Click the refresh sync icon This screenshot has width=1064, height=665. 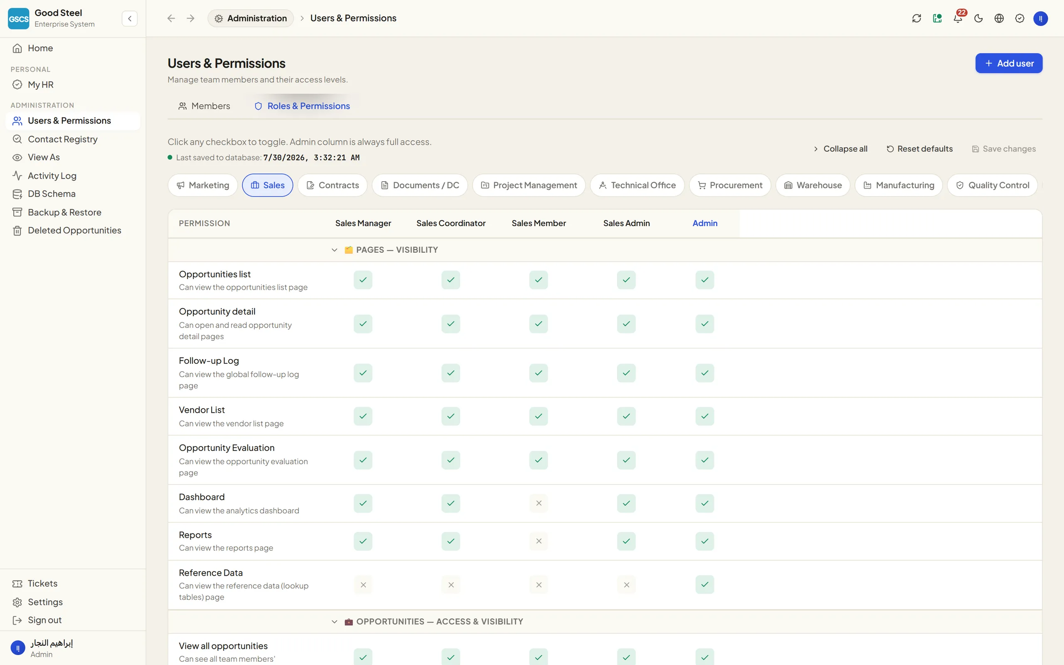(916, 18)
